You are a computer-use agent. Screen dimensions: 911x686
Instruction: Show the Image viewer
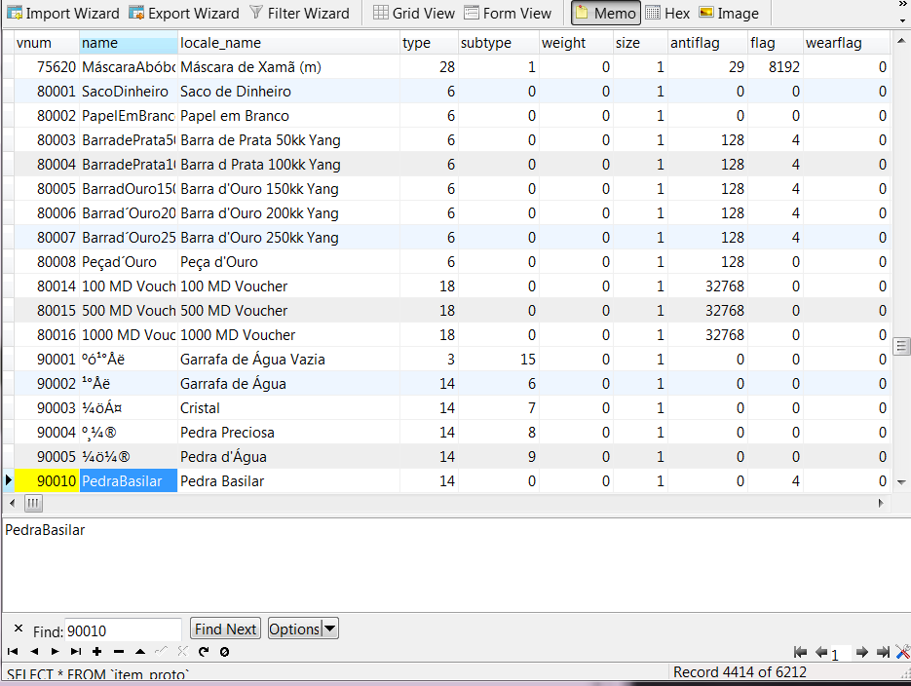pyautogui.click(x=729, y=13)
